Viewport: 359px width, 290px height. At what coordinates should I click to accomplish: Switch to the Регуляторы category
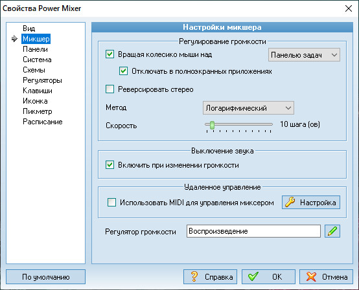[x=42, y=80]
